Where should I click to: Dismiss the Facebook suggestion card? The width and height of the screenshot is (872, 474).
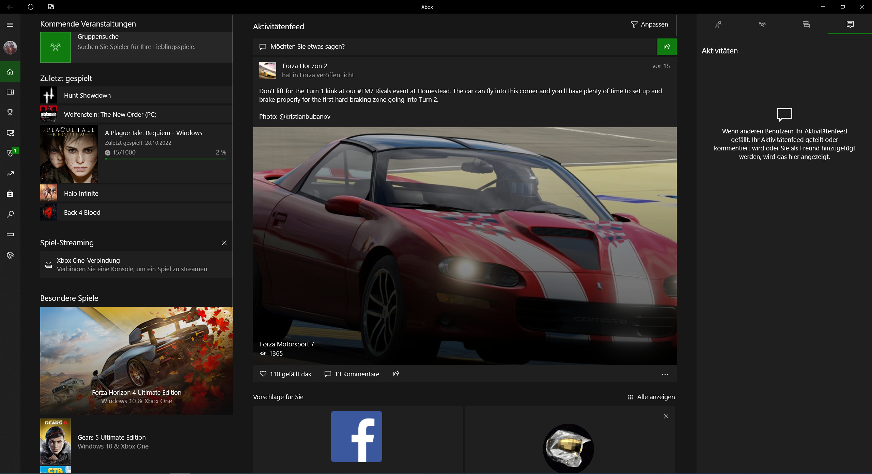pos(666,416)
